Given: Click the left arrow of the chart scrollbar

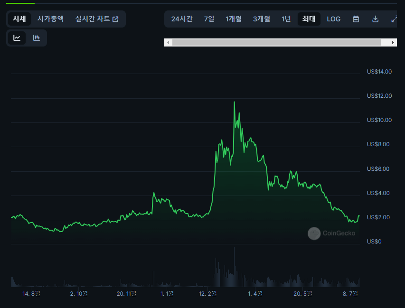Looking at the screenshot, I should (168, 42).
